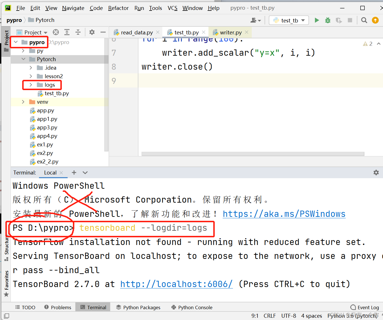383x320 pixels.
Task: Expand the logs folder
Action: tap(31, 85)
